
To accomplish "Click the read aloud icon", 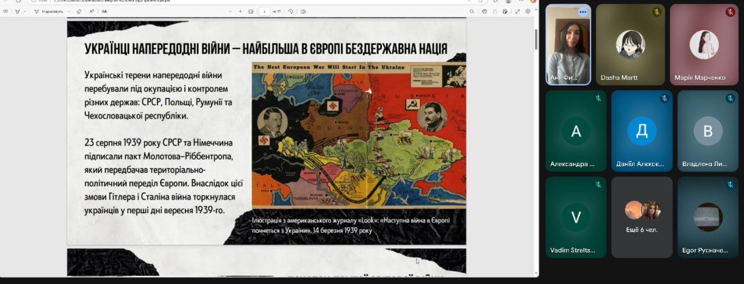I will pos(92,11).
